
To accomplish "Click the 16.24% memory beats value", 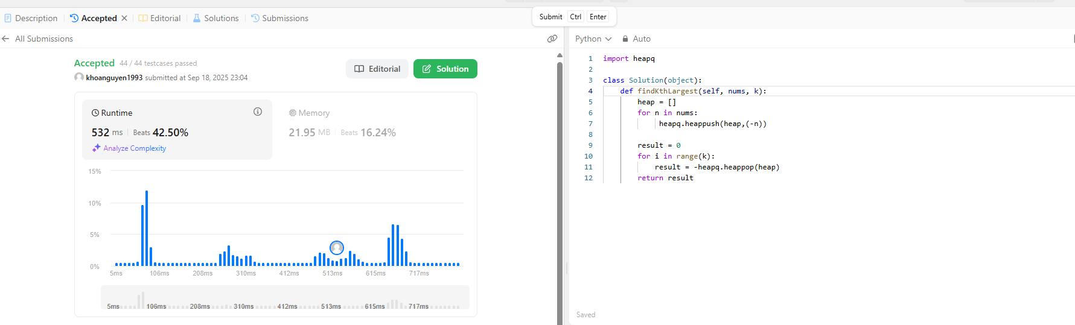I will click(x=378, y=133).
